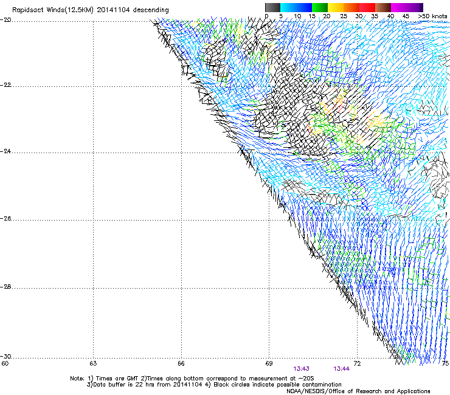This screenshot has height=395, width=450.
Task: Click the brown 35-40 knots color swatch
Action: point(383,7)
